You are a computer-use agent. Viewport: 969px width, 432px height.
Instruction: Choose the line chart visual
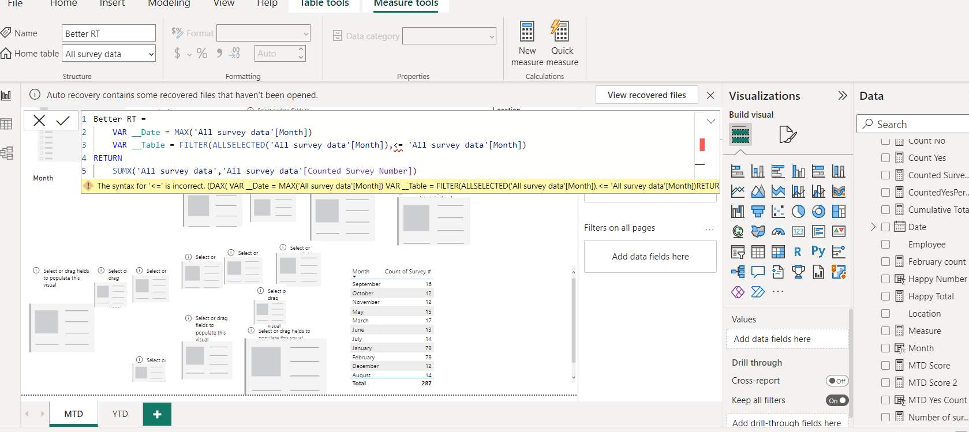click(738, 191)
